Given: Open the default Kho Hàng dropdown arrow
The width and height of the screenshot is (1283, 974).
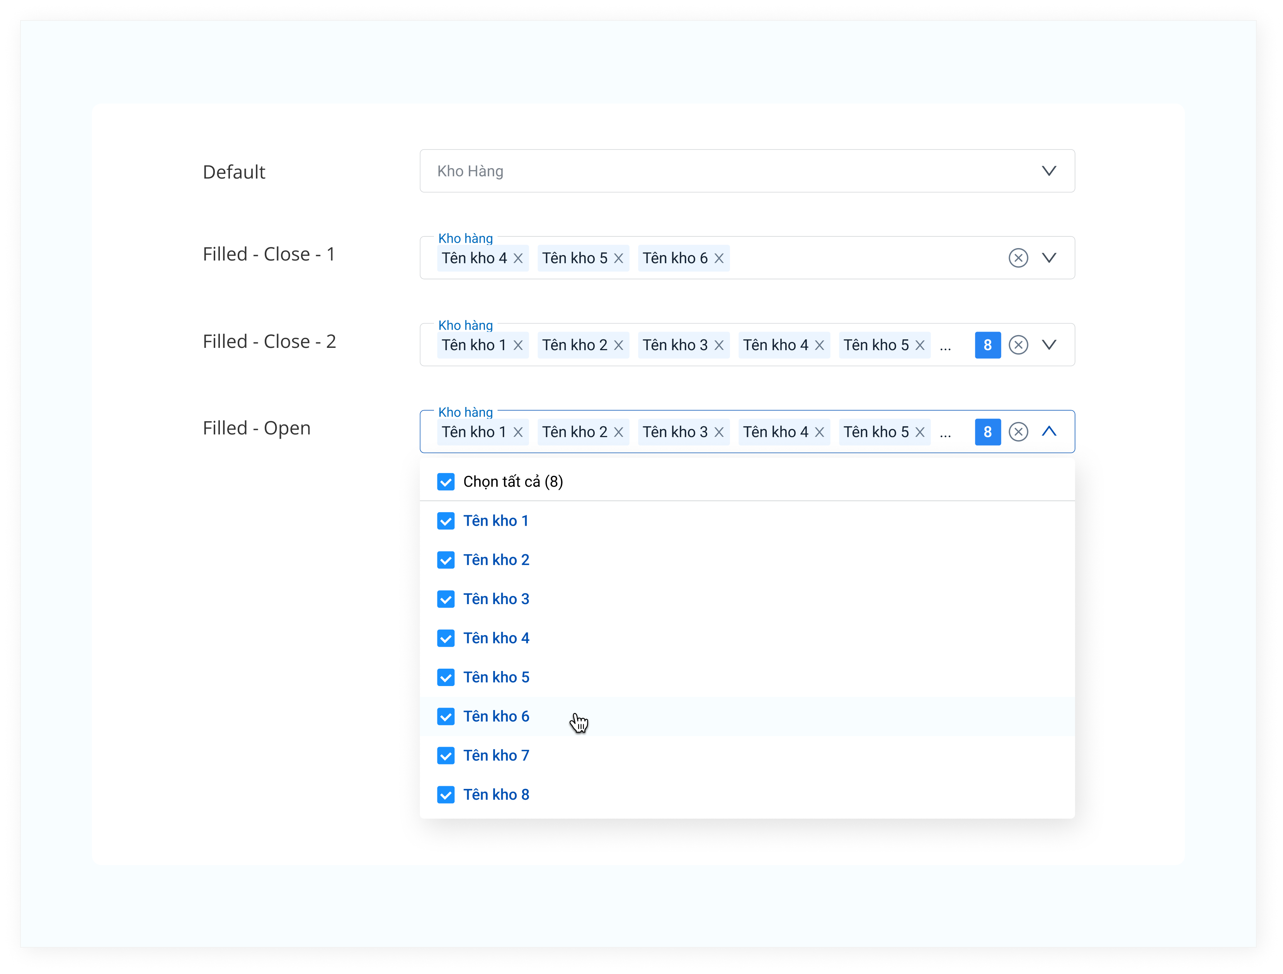Looking at the screenshot, I should coord(1049,171).
